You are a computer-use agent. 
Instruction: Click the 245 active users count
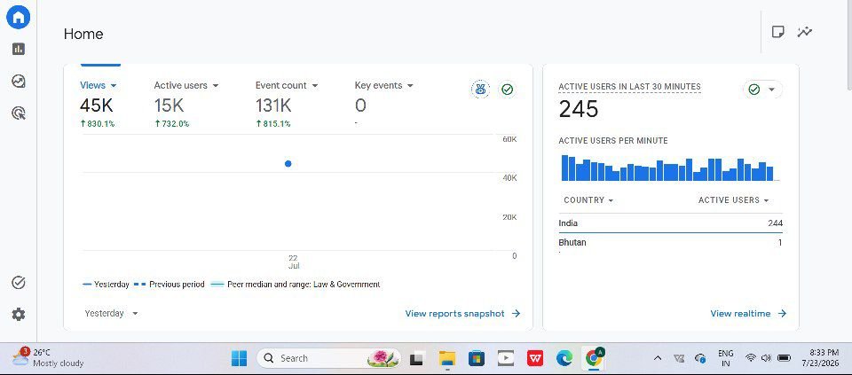[579, 110]
